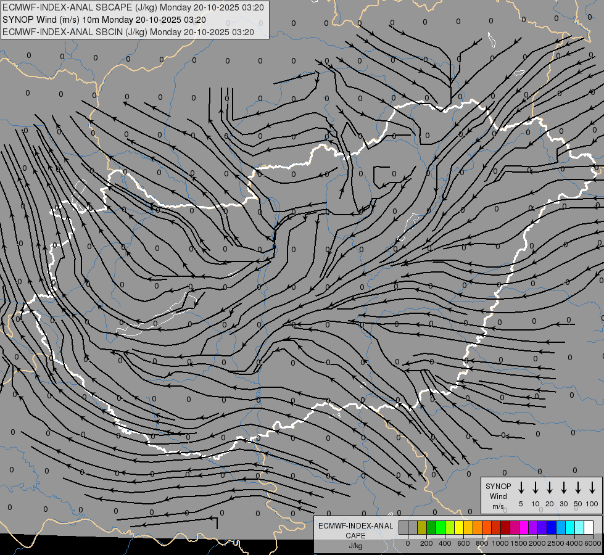Click the 4000 tick label on the CAPE scale
This screenshot has height=555, width=604.
click(x=574, y=543)
